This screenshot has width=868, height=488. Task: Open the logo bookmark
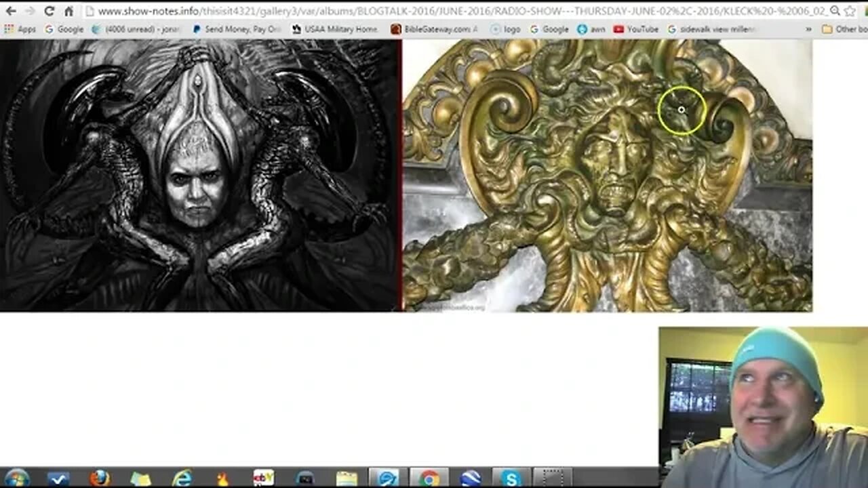[x=506, y=29]
